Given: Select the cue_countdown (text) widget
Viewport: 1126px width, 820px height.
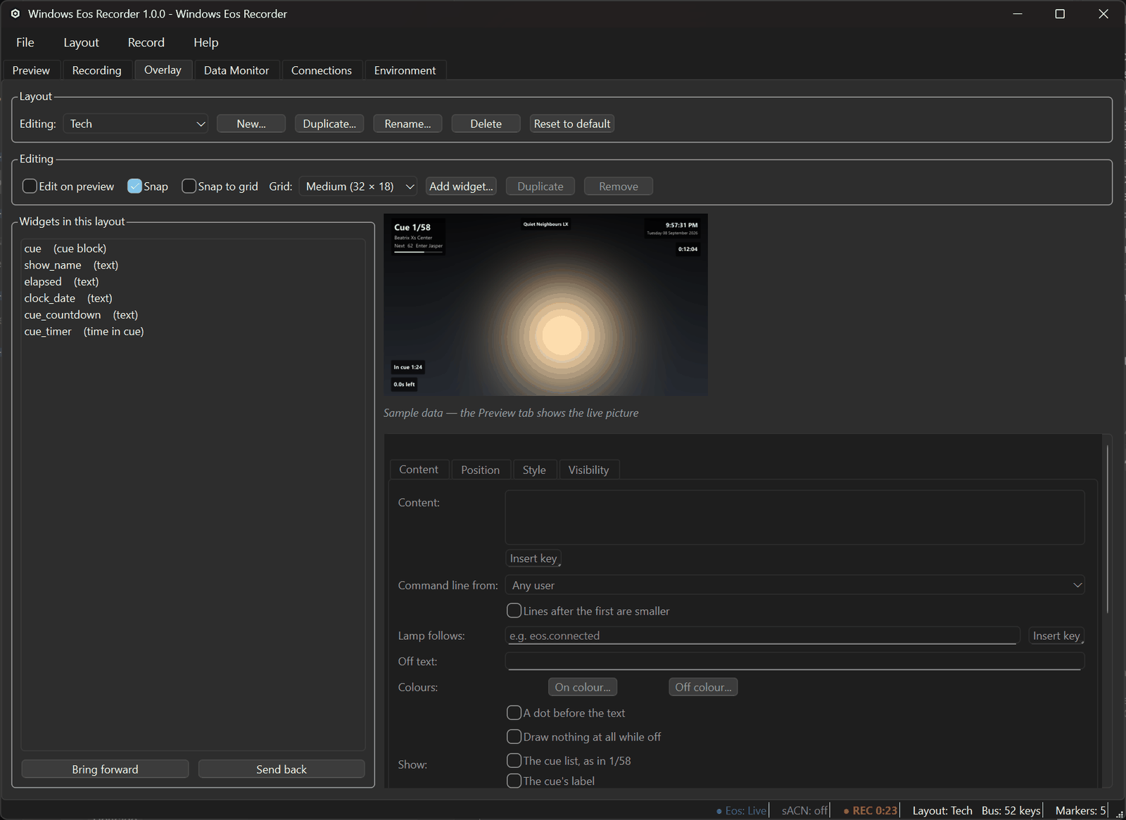Looking at the screenshot, I should pyautogui.click(x=193, y=315).
